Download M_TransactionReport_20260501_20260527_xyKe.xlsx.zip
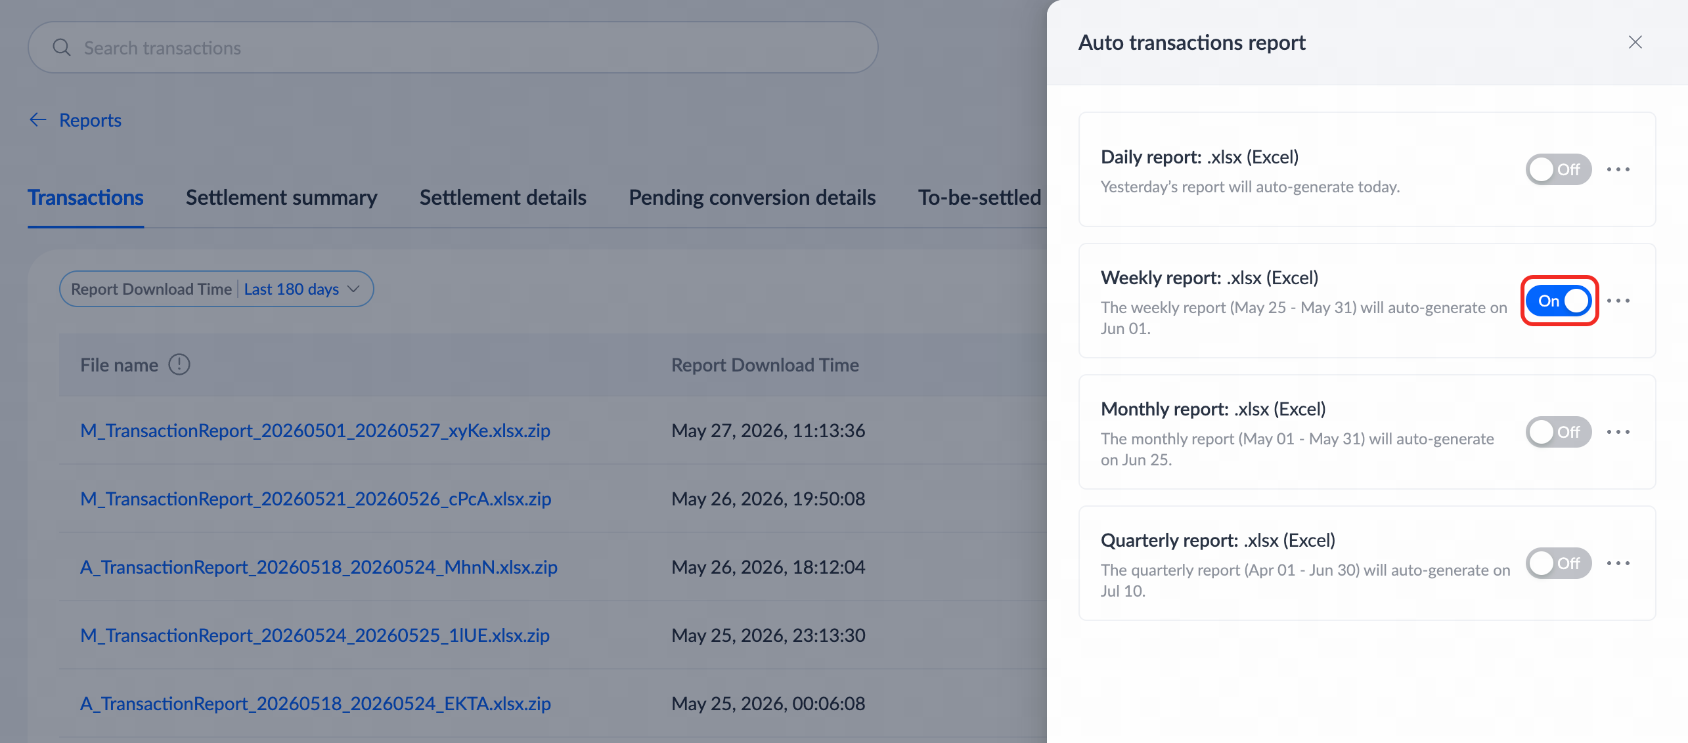This screenshot has width=1688, height=743. (x=315, y=431)
